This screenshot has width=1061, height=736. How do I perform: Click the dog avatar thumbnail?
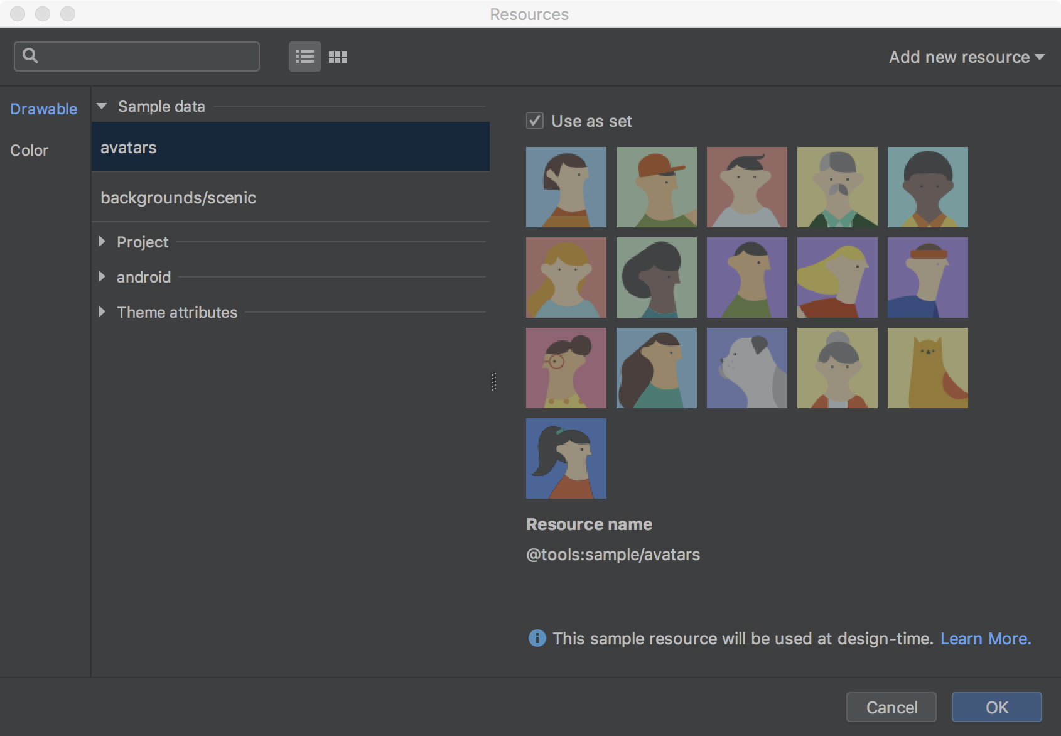(x=746, y=368)
